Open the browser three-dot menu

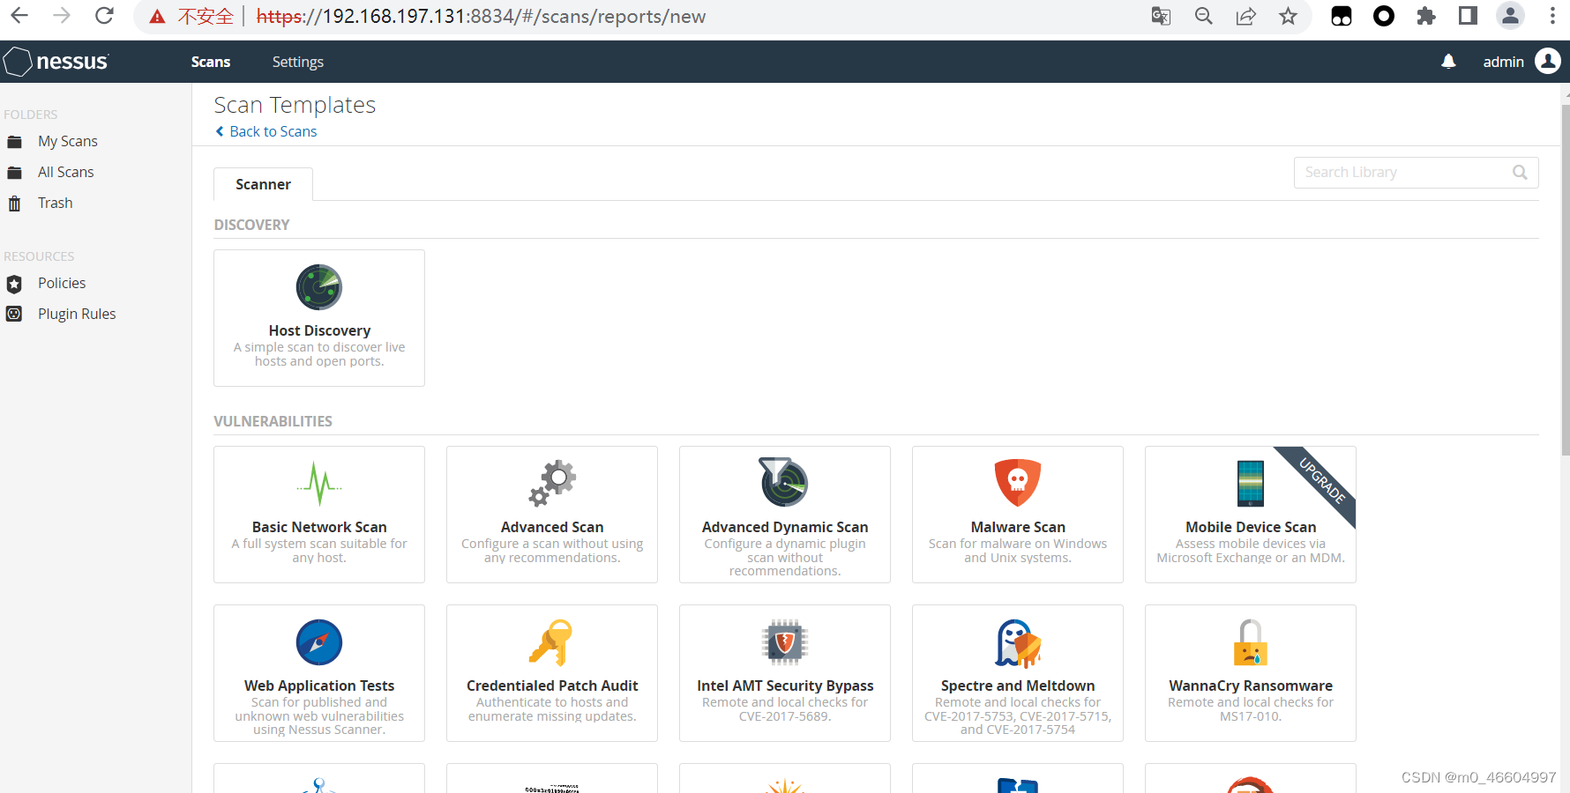1552,16
